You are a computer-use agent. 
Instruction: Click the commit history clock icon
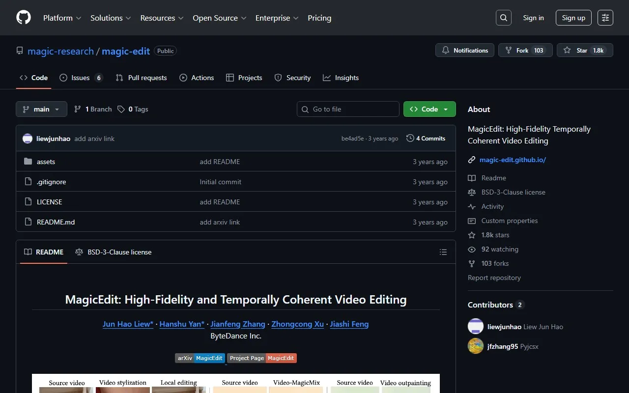[x=410, y=139]
